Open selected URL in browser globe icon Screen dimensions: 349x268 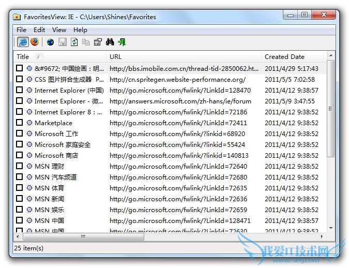[51, 42]
